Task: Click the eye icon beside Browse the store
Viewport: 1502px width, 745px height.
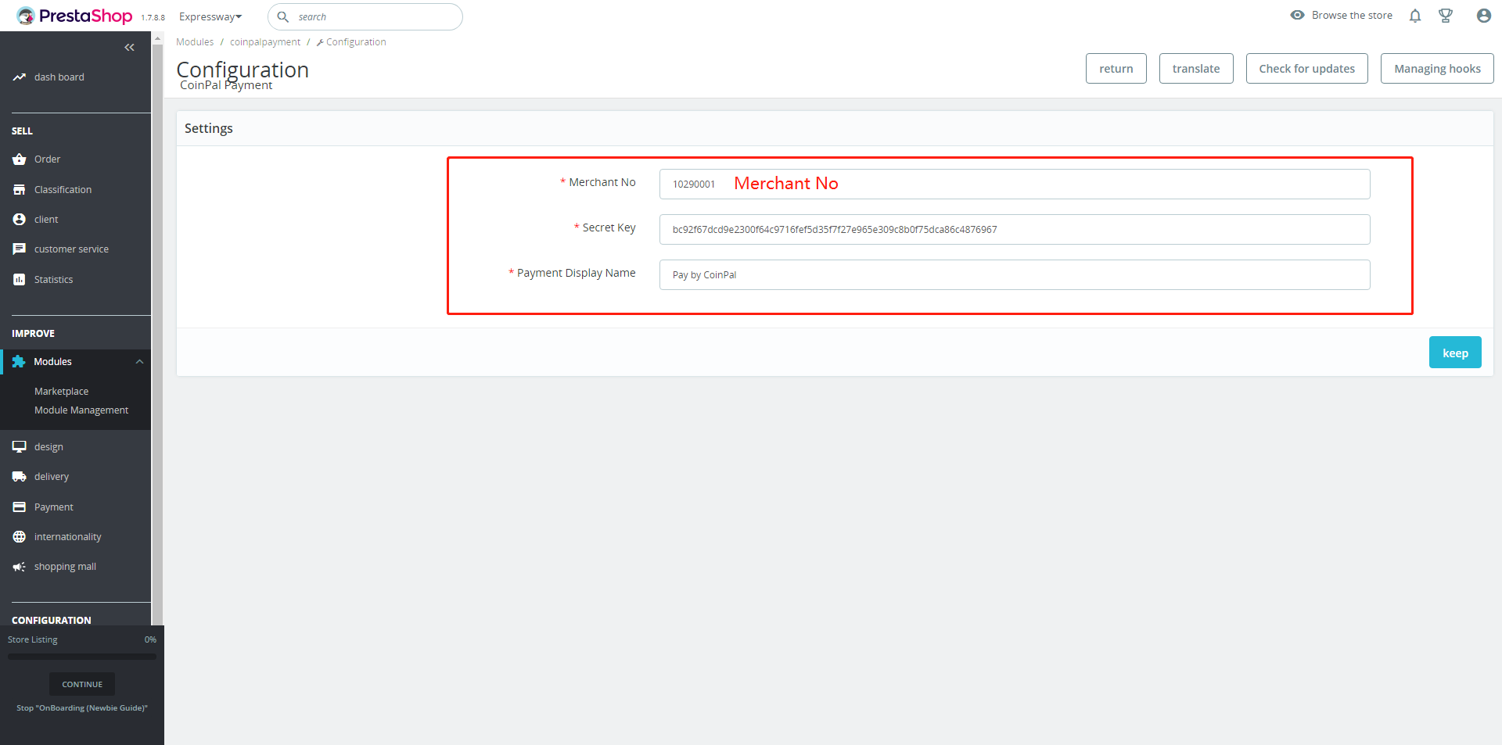Action: pos(1297,15)
